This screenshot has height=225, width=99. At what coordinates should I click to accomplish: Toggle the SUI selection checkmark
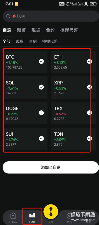click(41, 138)
